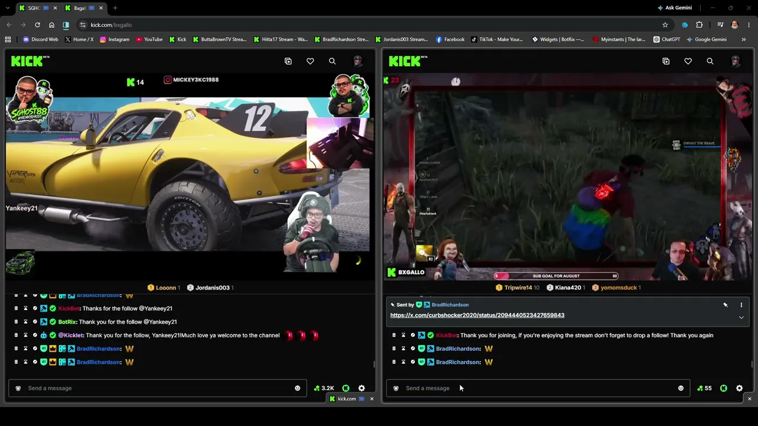Click the heart follow icon in the left Kick header
The image size is (758, 426).
310,61
